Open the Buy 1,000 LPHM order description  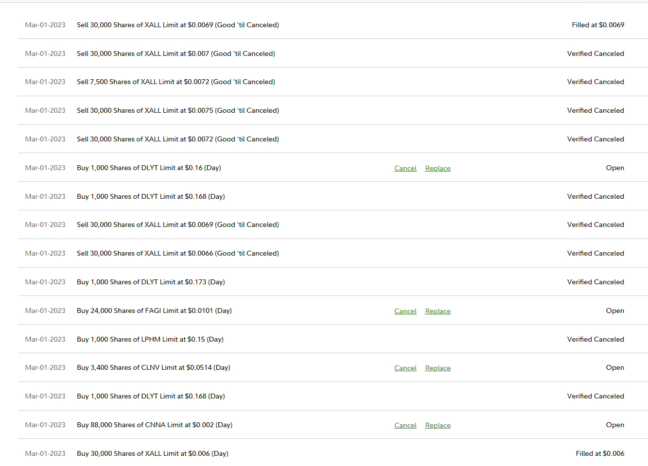[x=150, y=339]
